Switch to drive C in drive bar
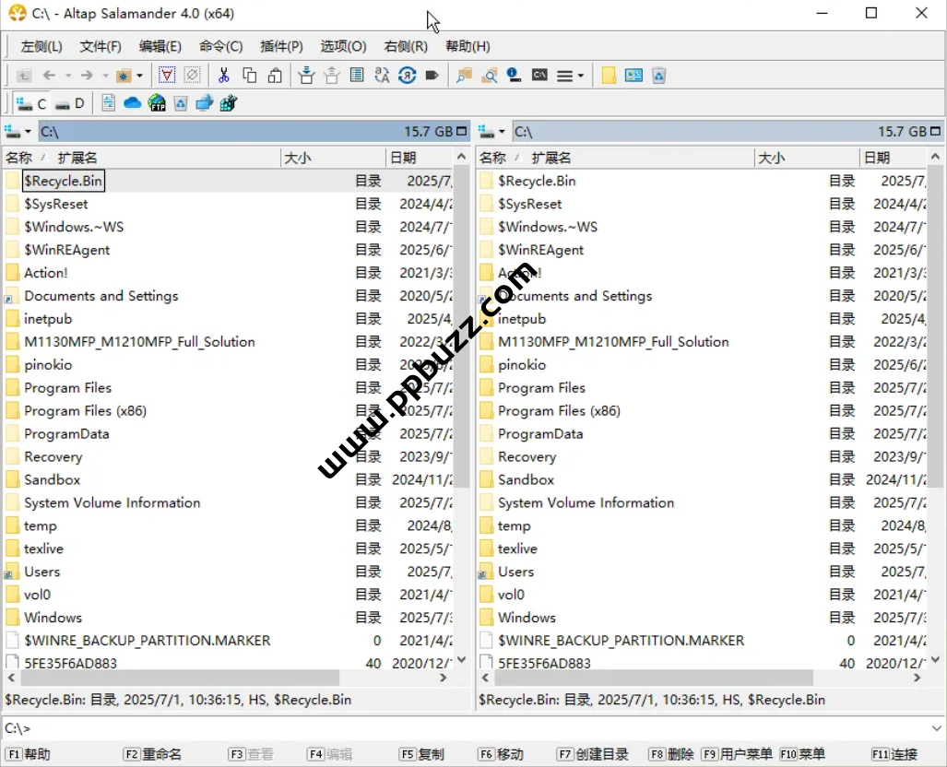This screenshot has height=767, width=947. point(31,103)
